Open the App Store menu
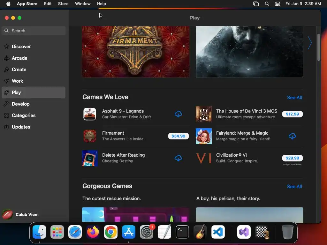The height and width of the screenshot is (245, 327). [27, 4]
